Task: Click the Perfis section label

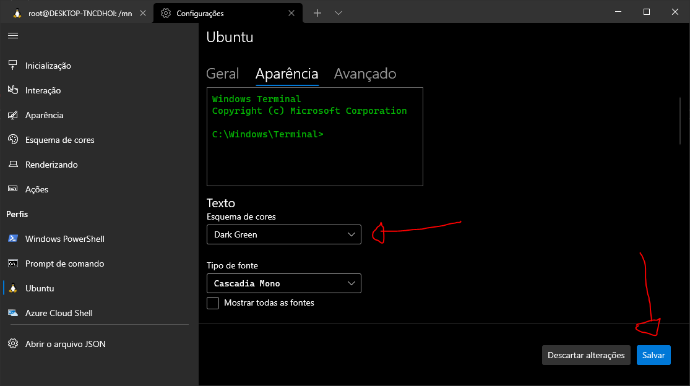Action: tap(17, 214)
